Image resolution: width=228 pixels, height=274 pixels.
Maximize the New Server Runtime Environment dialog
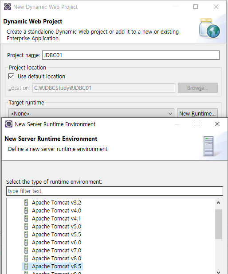[197, 124]
